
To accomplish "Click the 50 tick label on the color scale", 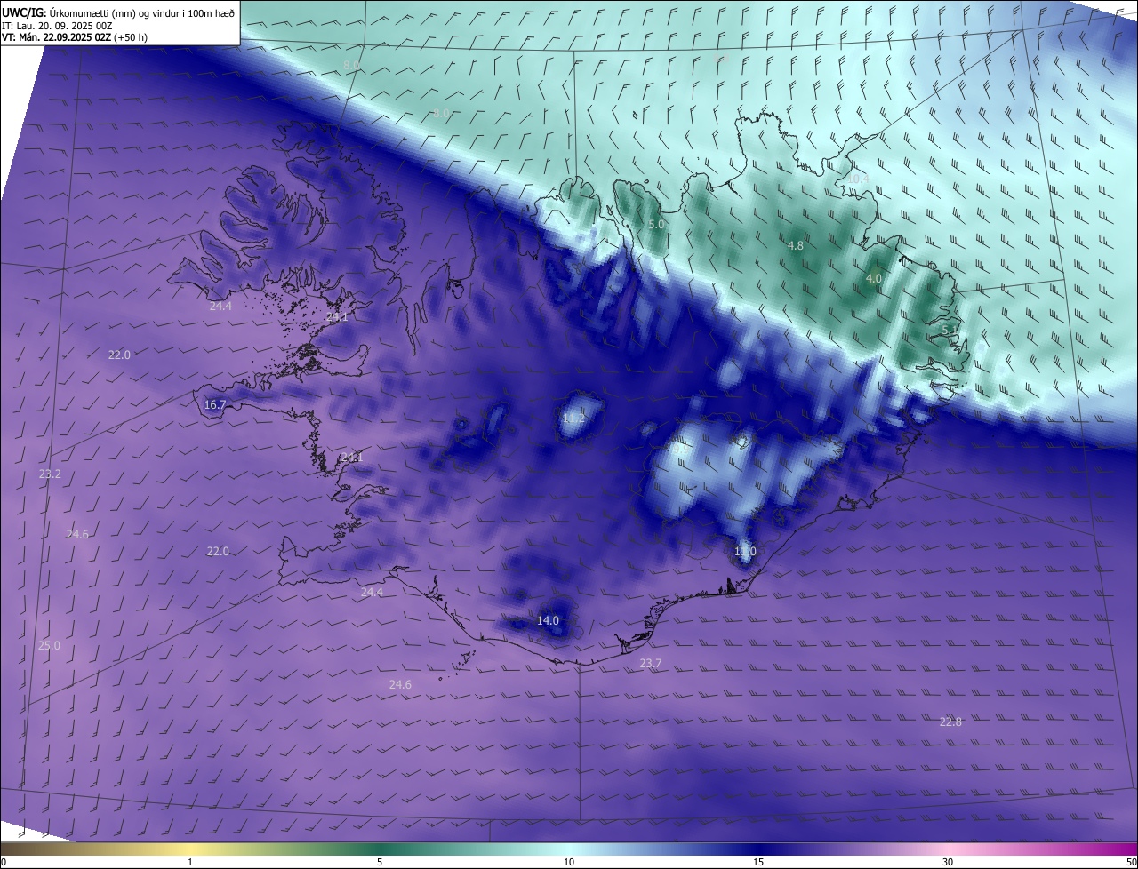I will [1131, 862].
